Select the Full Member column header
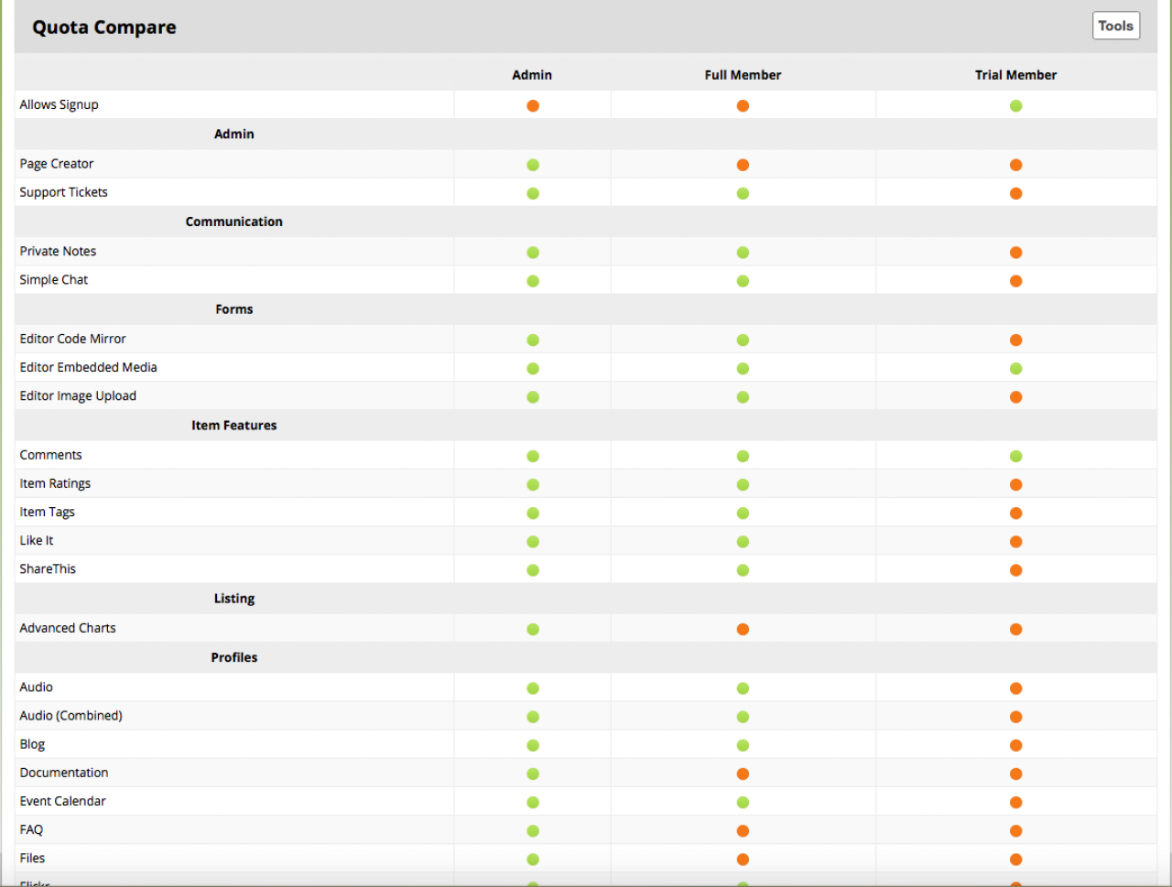 click(x=743, y=75)
